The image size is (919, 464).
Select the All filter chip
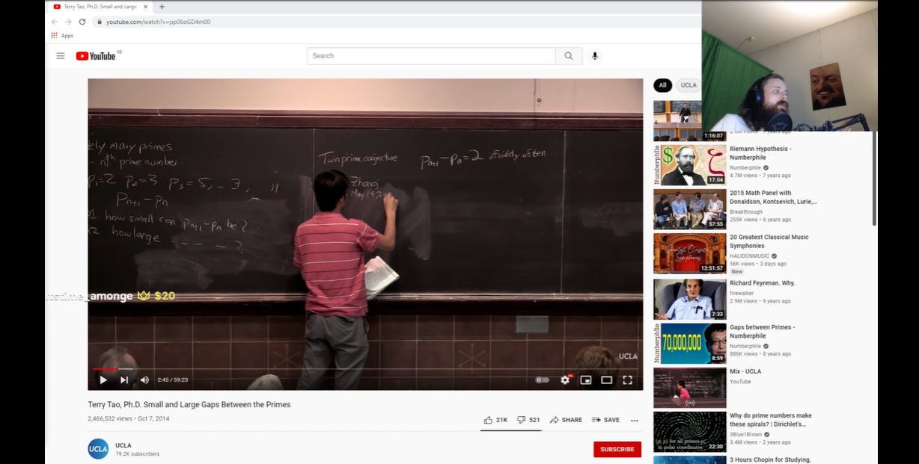click(x=662, y=85)
